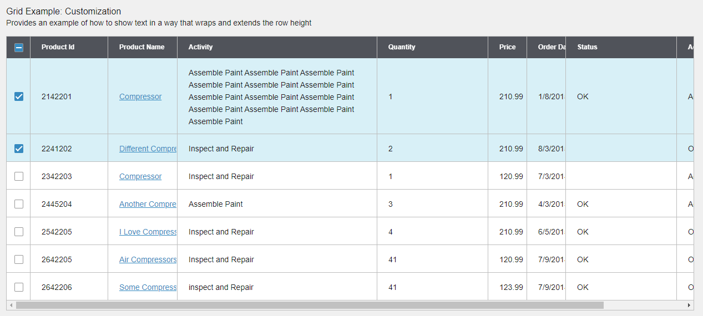The height and width of the screenshot is (316, 703).
Task: Select the row 2342203 checkbox
Action: [x=19, y=176]
